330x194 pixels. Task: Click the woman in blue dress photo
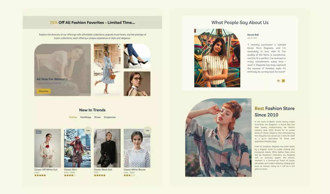click(107, 70)
